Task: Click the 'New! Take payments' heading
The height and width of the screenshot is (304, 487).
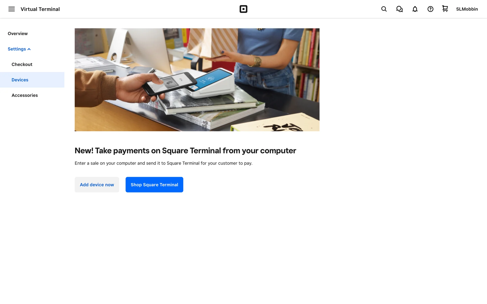Action: click(185, 151)
